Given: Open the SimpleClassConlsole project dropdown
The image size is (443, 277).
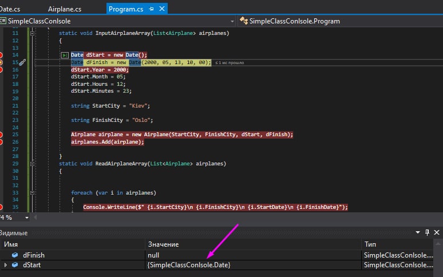Looking at the screenshot, I should click(x=232, y=21).
